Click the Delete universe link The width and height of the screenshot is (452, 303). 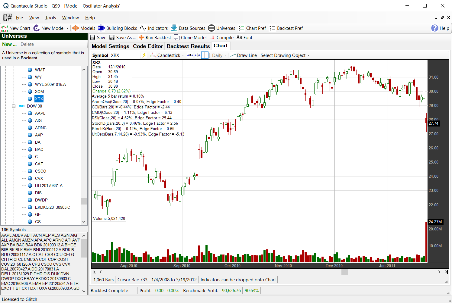[27, 44]
